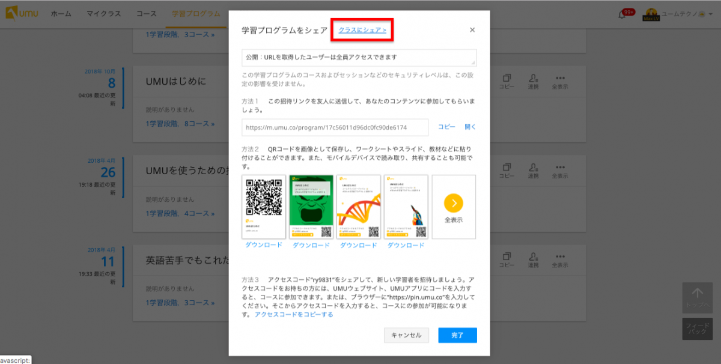Viewport: 721px width, 364px height.
Task: Open the notifications bell showing 99+
Action: (622, 14)
